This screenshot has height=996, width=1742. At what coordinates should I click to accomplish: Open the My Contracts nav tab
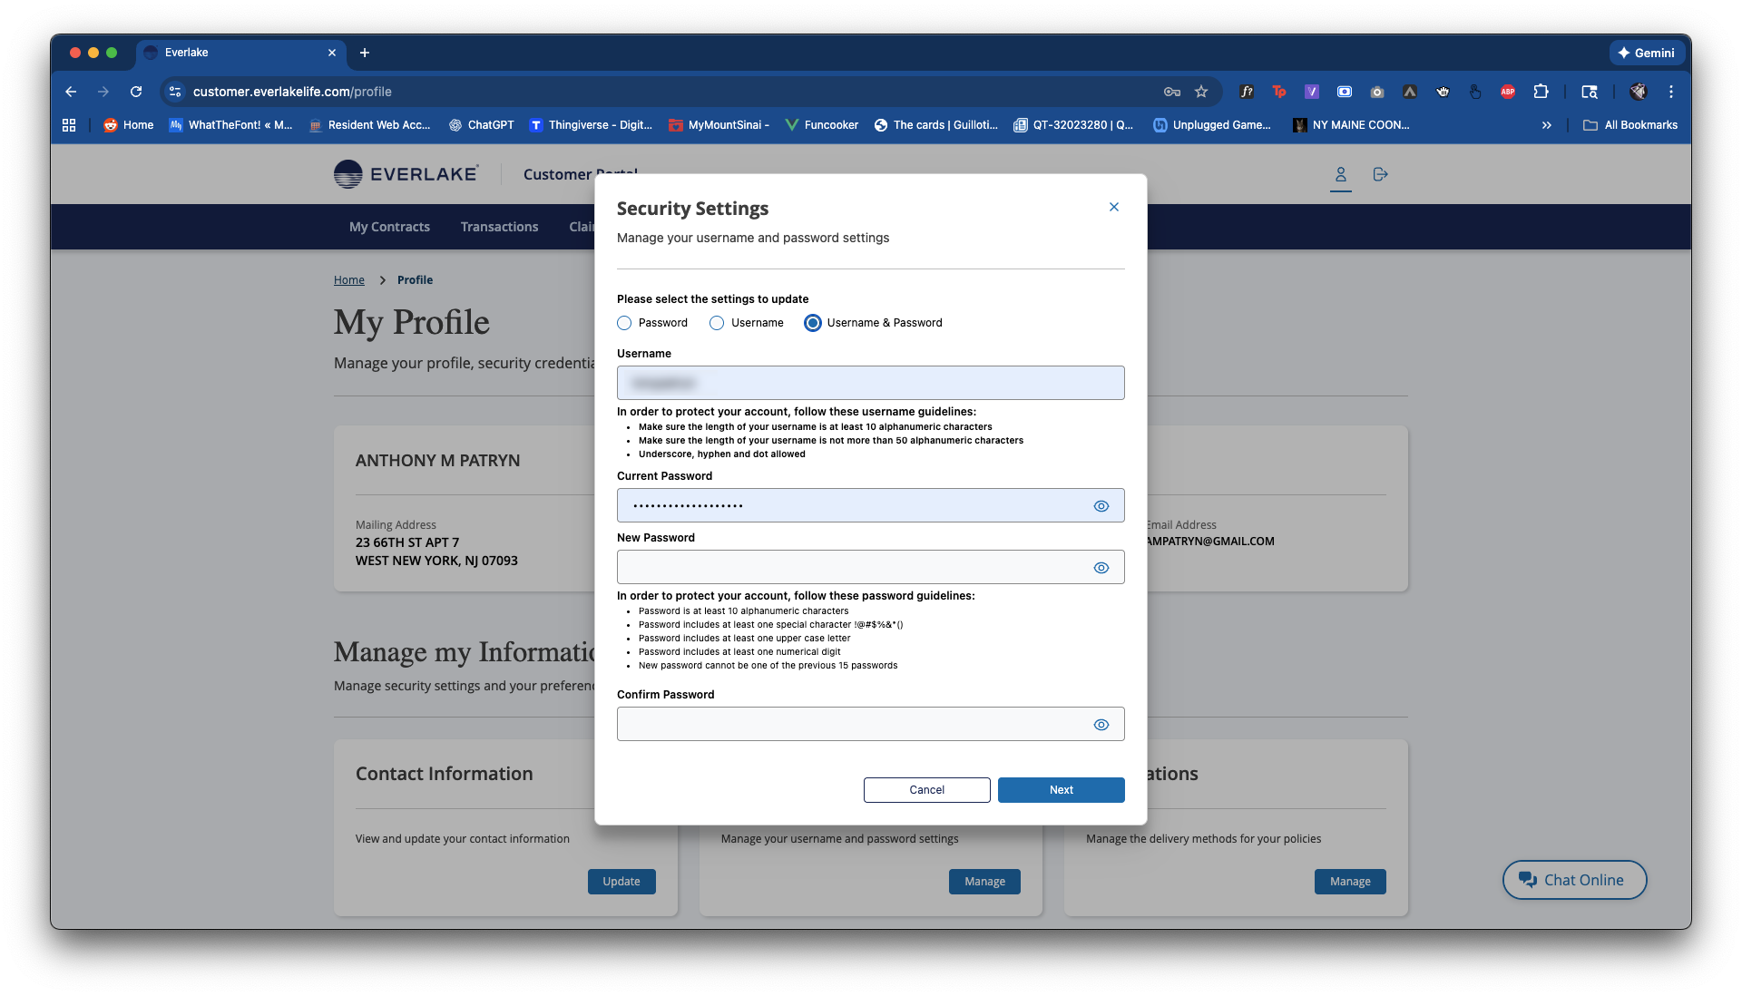point(389,227)
